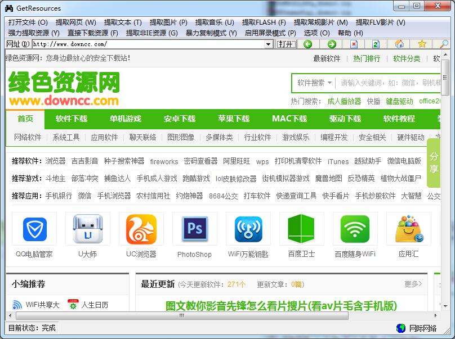Switch to the 安卓下载 tab
The height and width of the screenshot is (339, 455).
(180, 119)
